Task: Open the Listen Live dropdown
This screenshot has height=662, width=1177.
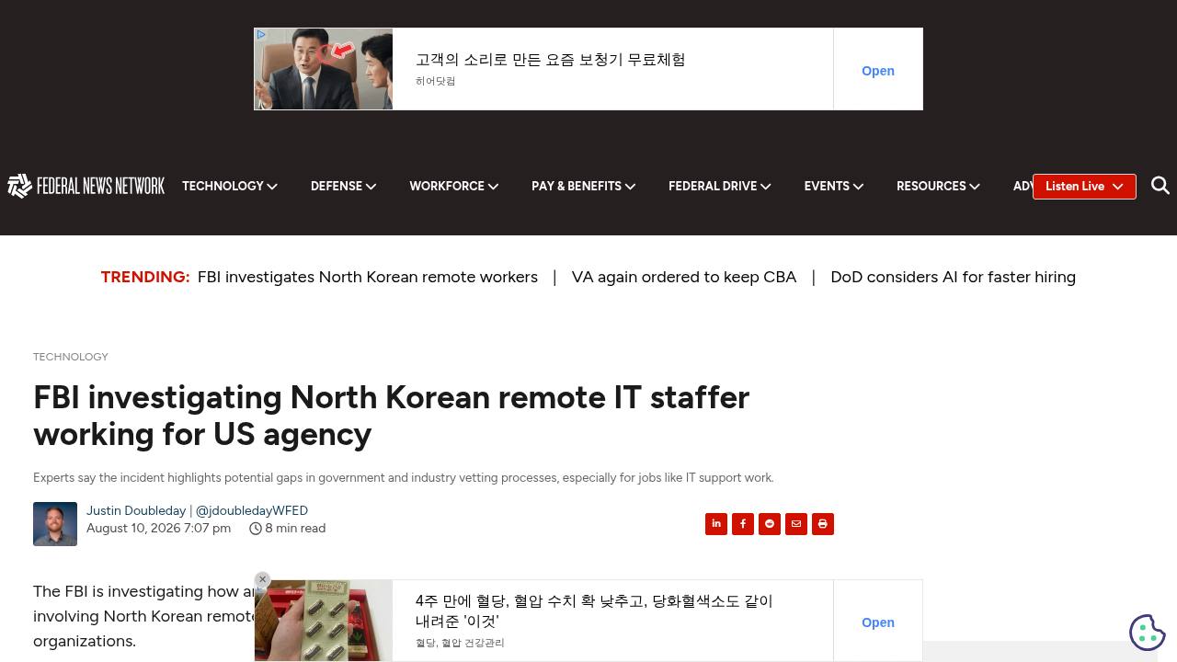Action: tap(1084, 187)
